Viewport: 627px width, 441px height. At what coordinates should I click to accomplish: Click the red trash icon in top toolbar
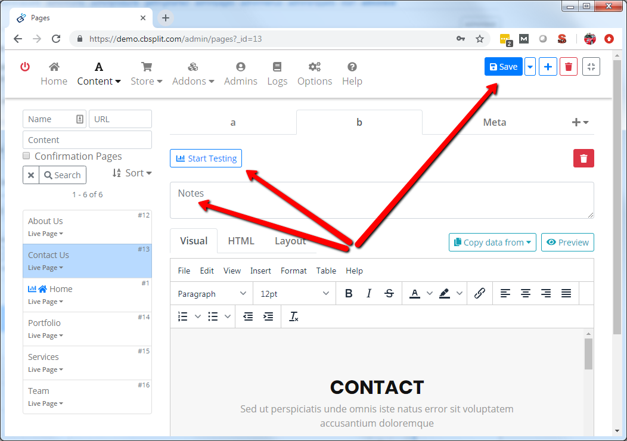click(x=569, y=67)
